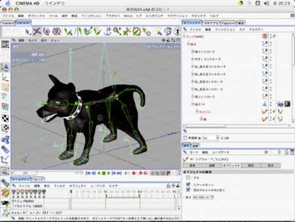Enable the ヌル checkbox in object properties

pyautogui.click(x=188, y=178)
